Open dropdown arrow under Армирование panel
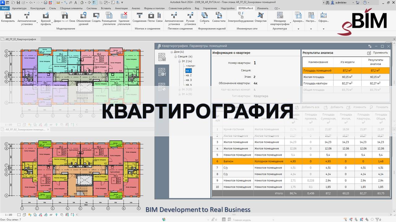The image size is (396, 222). pos(298,29)
